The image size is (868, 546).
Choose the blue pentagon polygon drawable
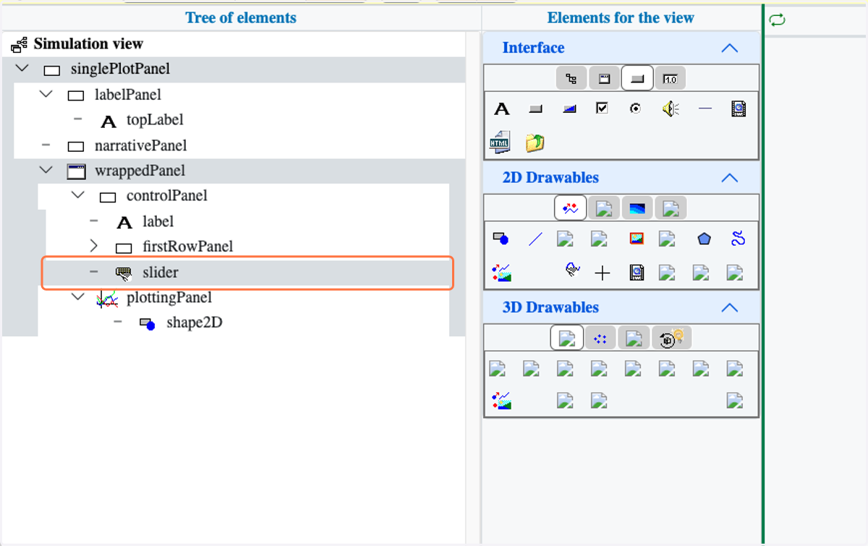click(704, 239)
